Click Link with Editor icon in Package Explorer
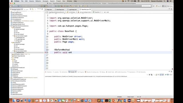This screenshot has width=183, height=103. (x=33, y=9)
